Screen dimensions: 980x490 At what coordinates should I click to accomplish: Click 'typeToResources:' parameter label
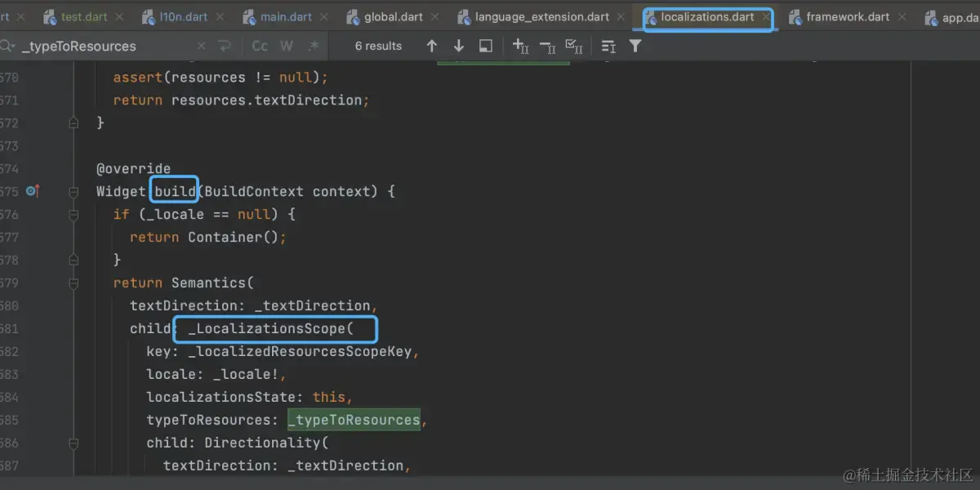coord(212,420)
